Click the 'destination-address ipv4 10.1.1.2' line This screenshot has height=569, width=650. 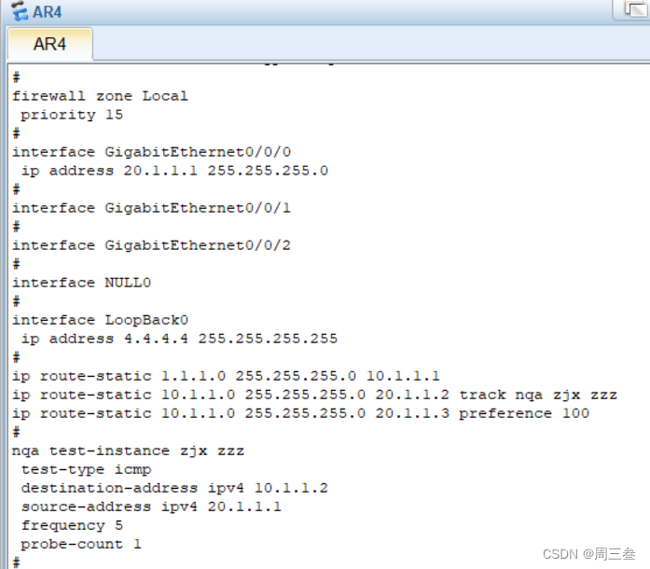pyautogui.click(x=174, y=488)
